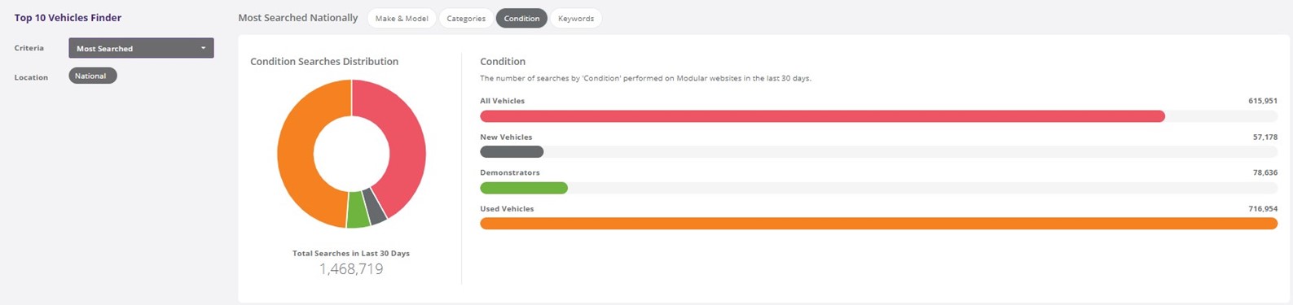This screenshot has width=1293, height=305.
Task: Open the Most Searched criteria dropdown
Action: tap(141, 48)
